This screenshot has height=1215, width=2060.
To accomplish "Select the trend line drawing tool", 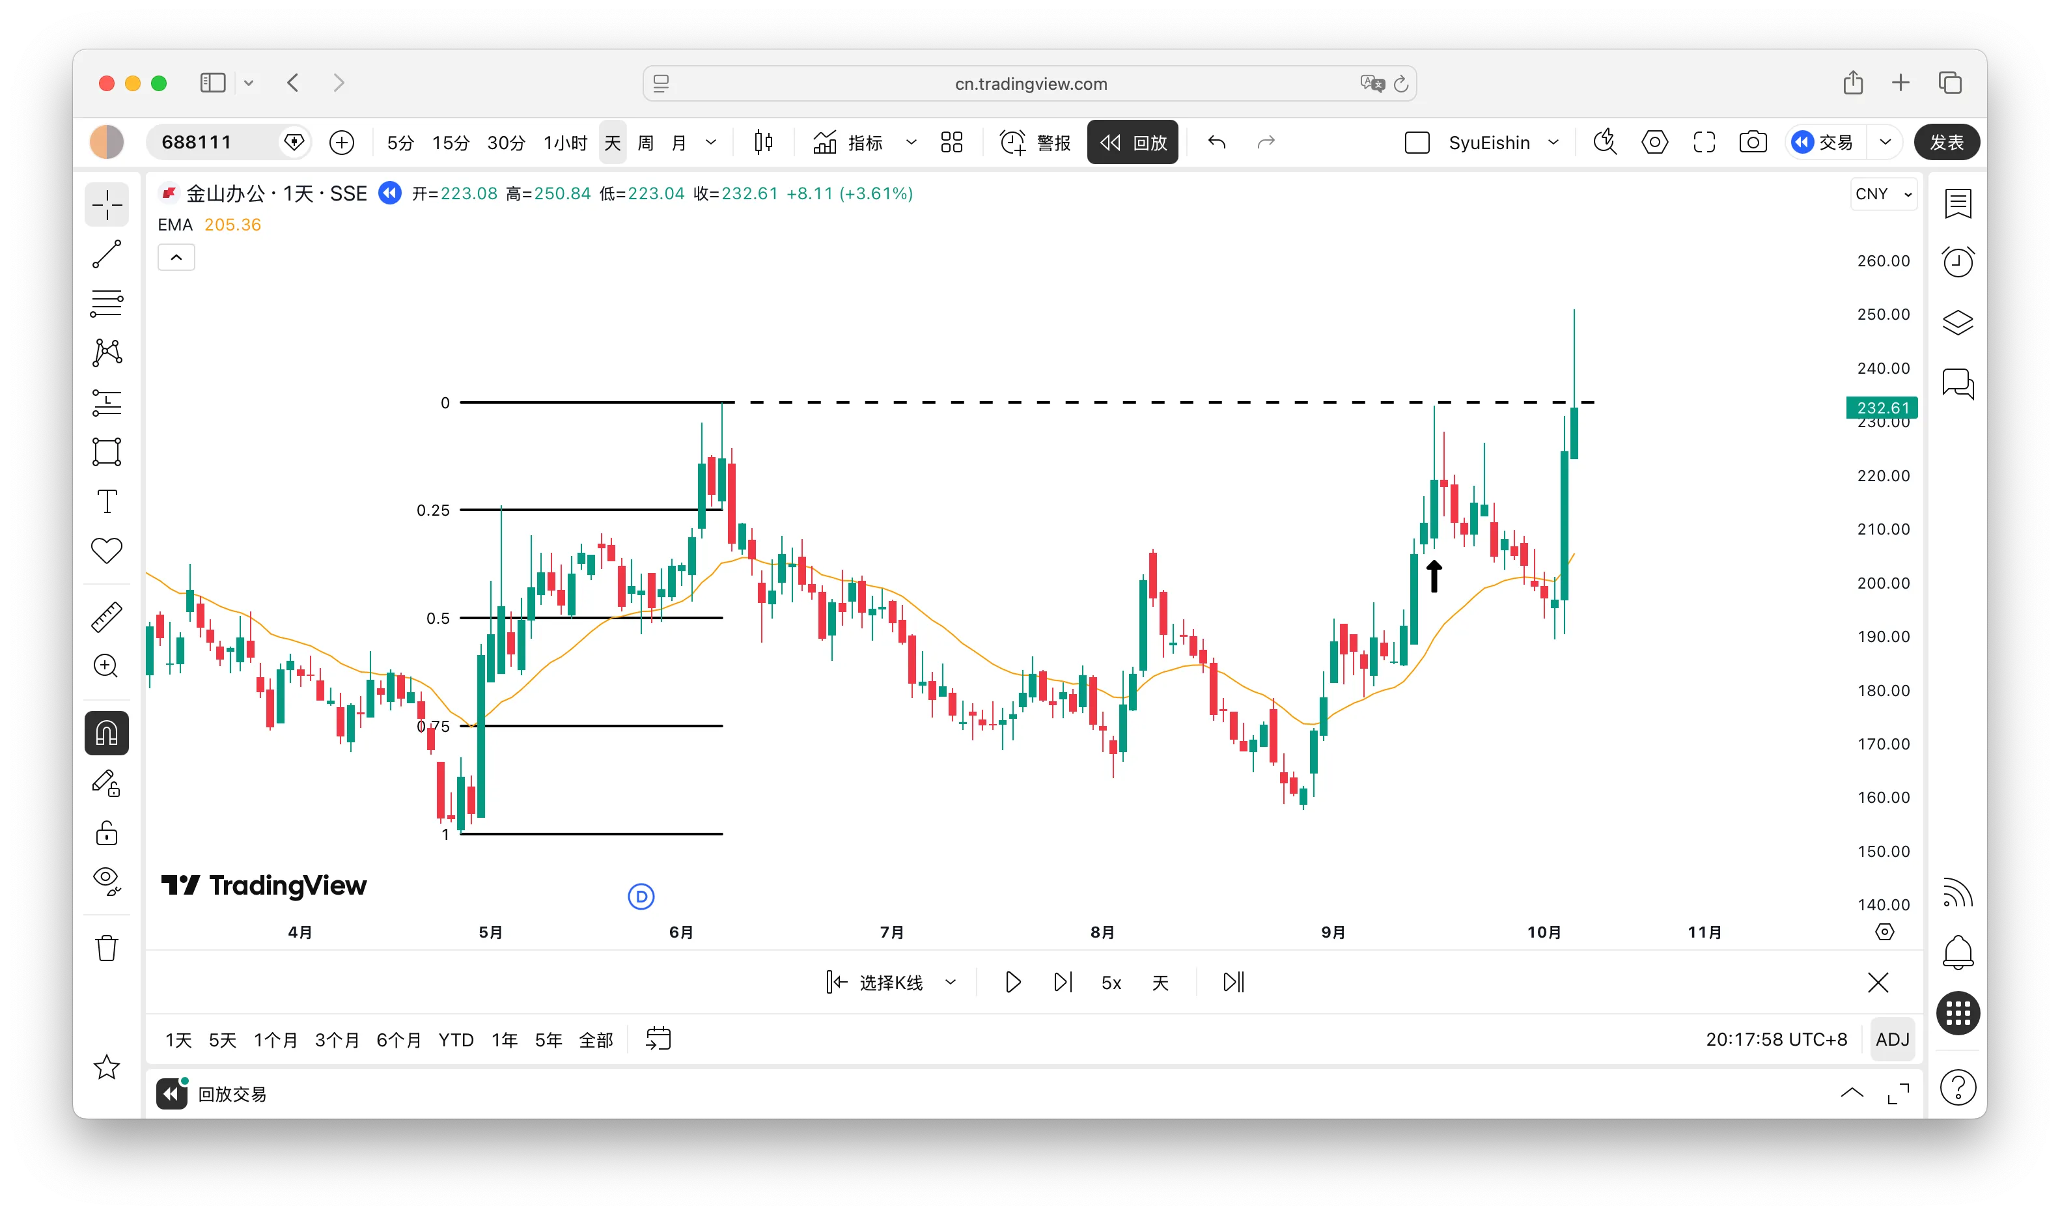I will 106,254.
